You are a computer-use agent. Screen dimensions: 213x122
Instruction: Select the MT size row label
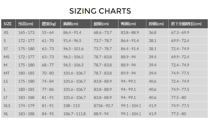pos(6,73)
